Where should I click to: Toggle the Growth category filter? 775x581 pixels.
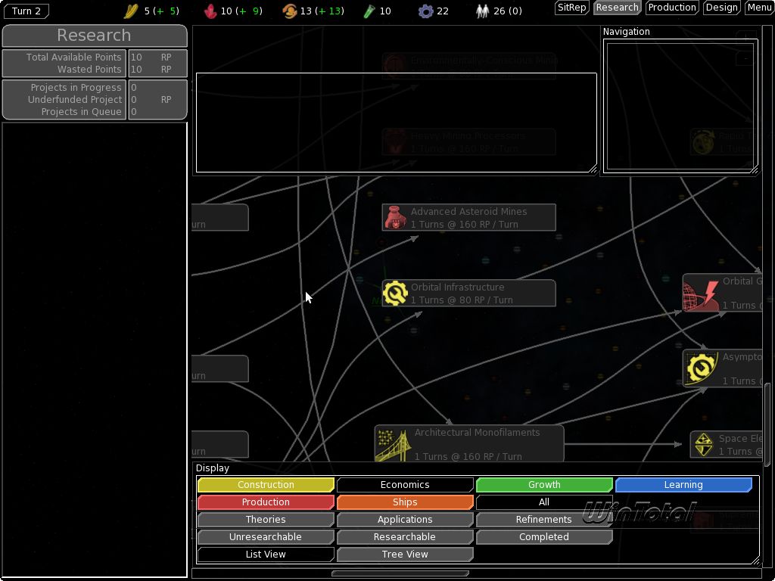544,485
